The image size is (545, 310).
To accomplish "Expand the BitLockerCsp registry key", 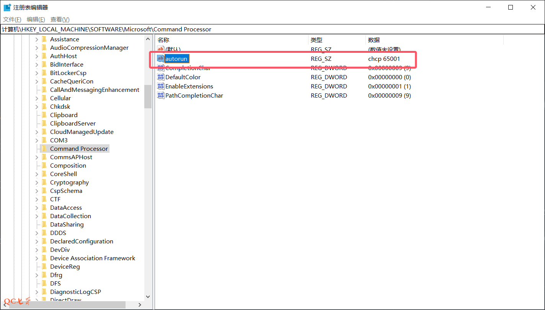I will tap(37, 73).
